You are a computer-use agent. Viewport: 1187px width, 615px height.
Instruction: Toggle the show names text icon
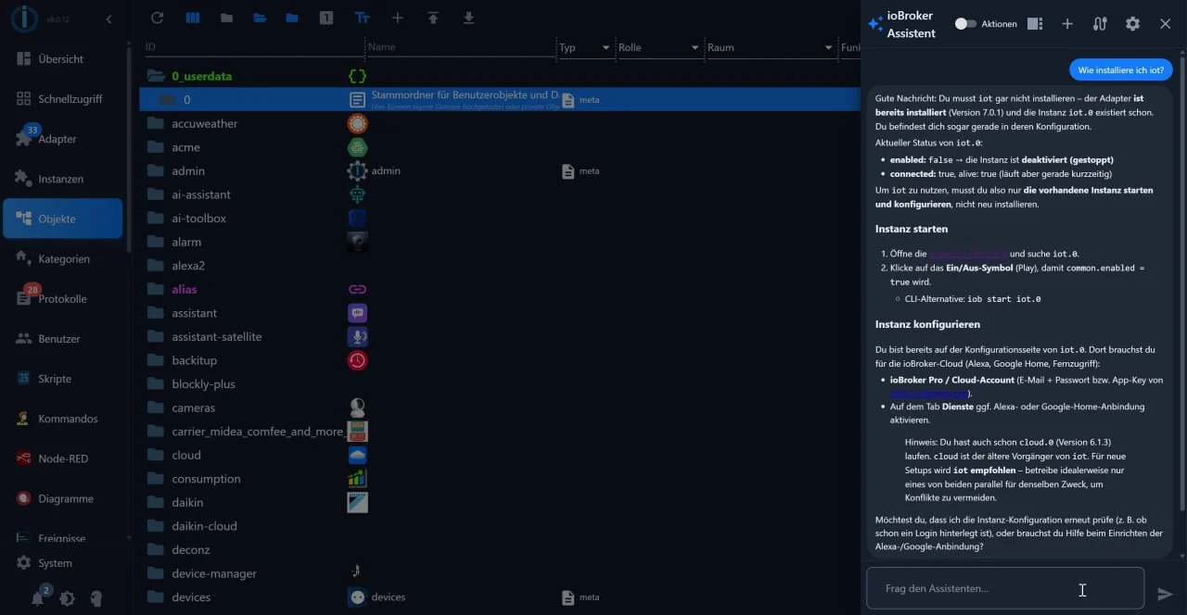363,18
